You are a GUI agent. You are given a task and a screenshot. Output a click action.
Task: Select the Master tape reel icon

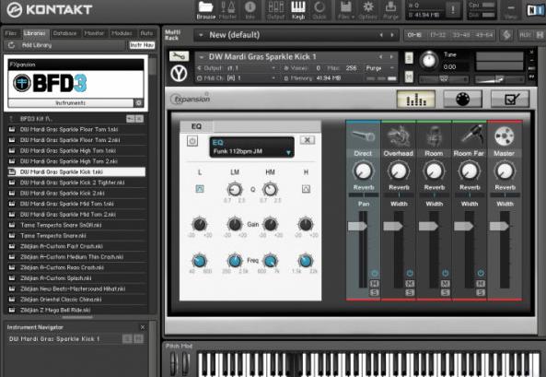click(505, 136)
